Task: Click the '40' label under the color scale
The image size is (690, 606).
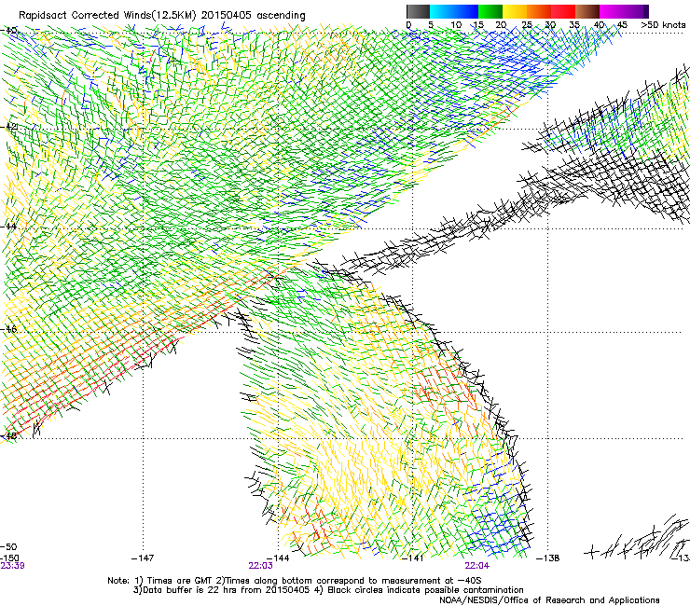Action: (599, 24)
